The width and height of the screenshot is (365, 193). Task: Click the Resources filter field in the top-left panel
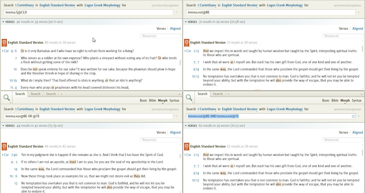point(161,36)
